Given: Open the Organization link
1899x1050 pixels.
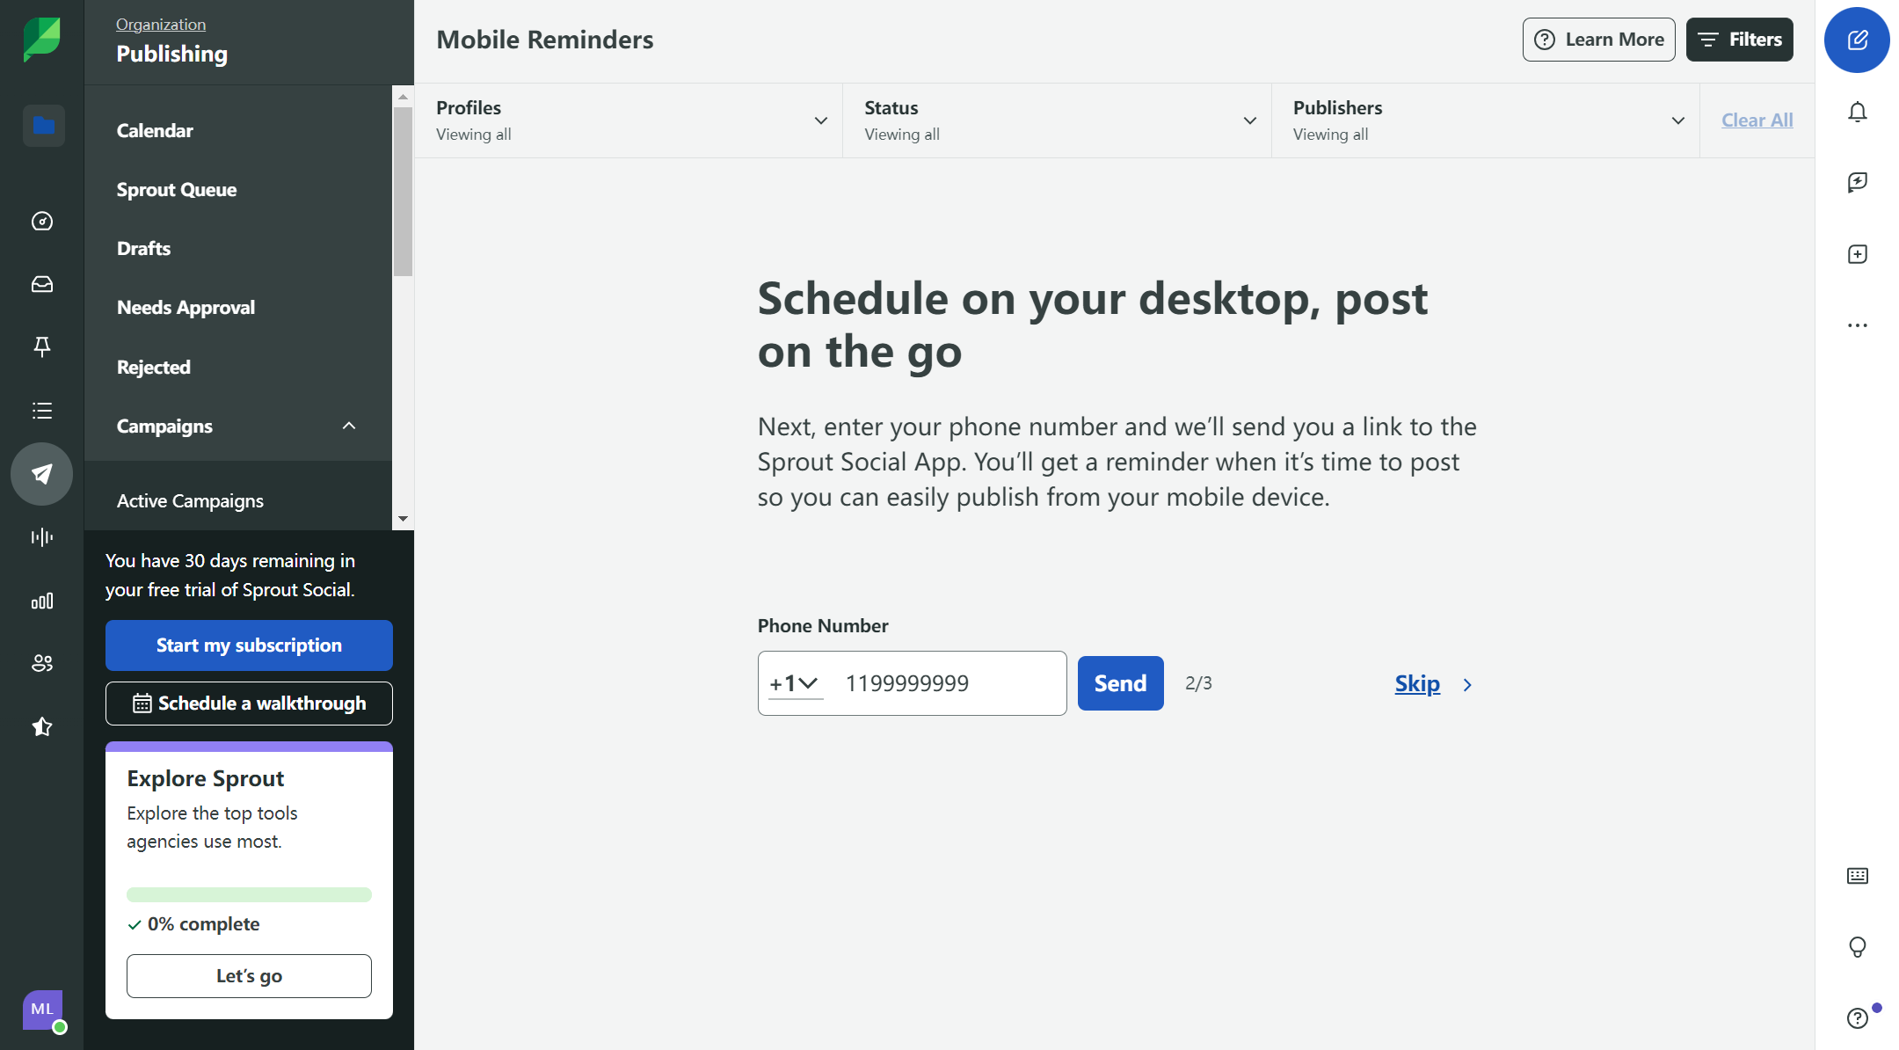Looking at the screenshot, I should tap(161, 25).
